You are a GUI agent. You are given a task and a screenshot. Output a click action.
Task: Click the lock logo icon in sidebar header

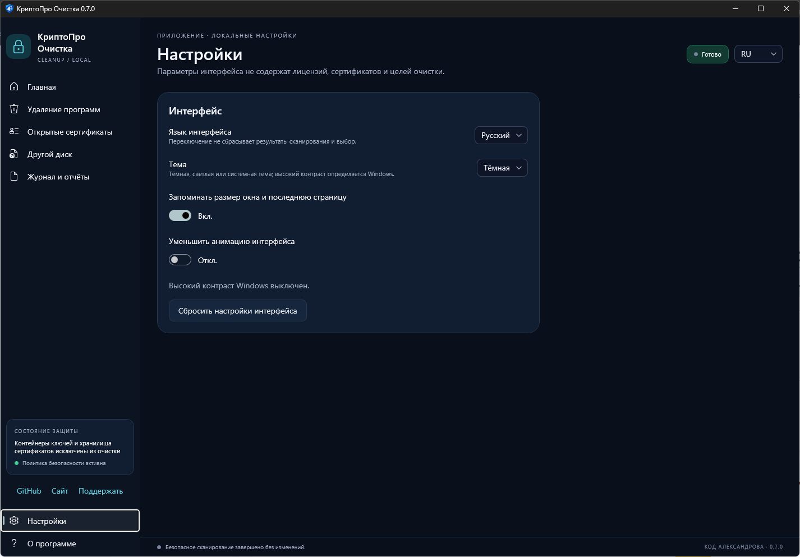pos(19,47)
